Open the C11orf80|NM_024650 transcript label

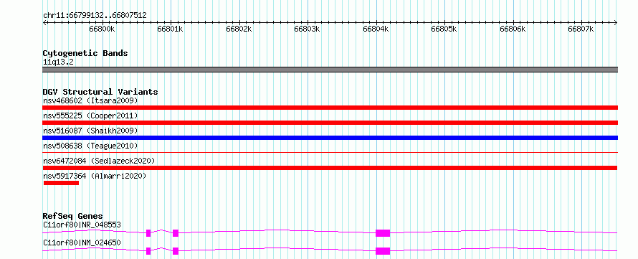(82, 243)
